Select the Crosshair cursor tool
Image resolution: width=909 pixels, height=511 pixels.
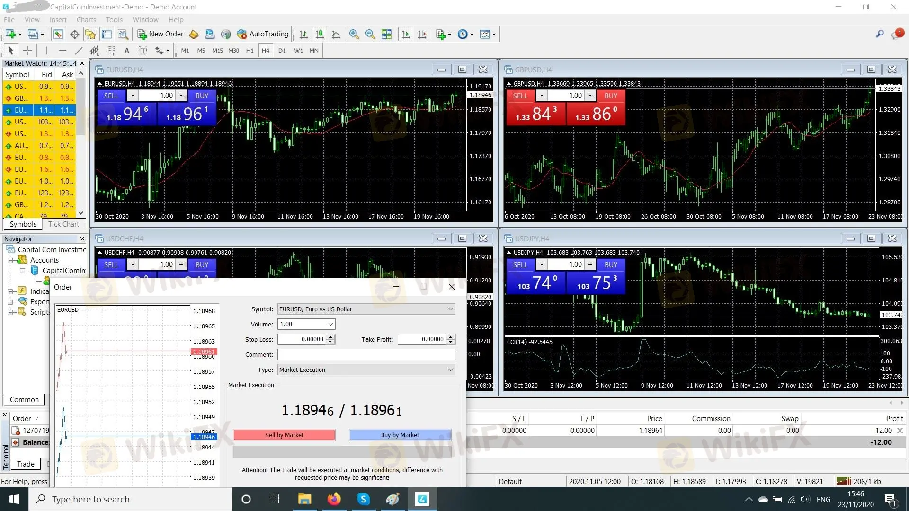(x=27, y=51)
